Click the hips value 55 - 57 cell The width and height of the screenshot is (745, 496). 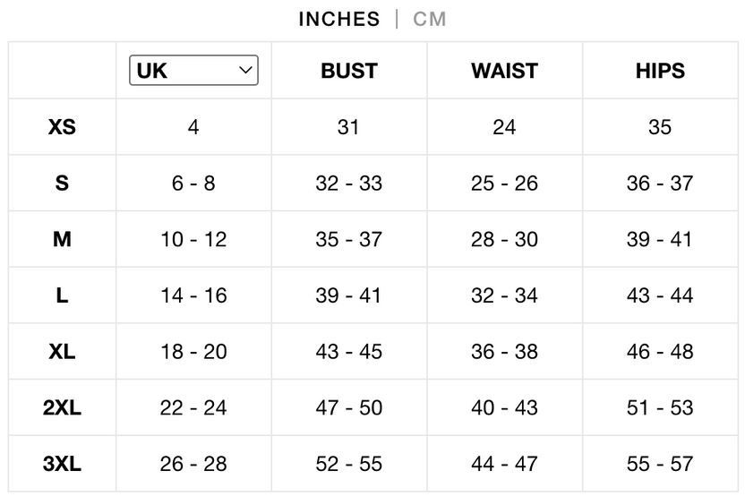coord(660,463)
